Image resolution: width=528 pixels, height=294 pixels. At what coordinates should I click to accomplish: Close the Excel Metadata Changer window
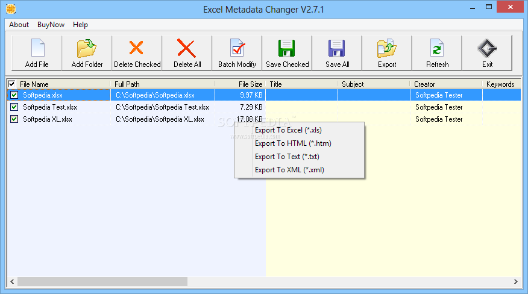coord(510,7)
